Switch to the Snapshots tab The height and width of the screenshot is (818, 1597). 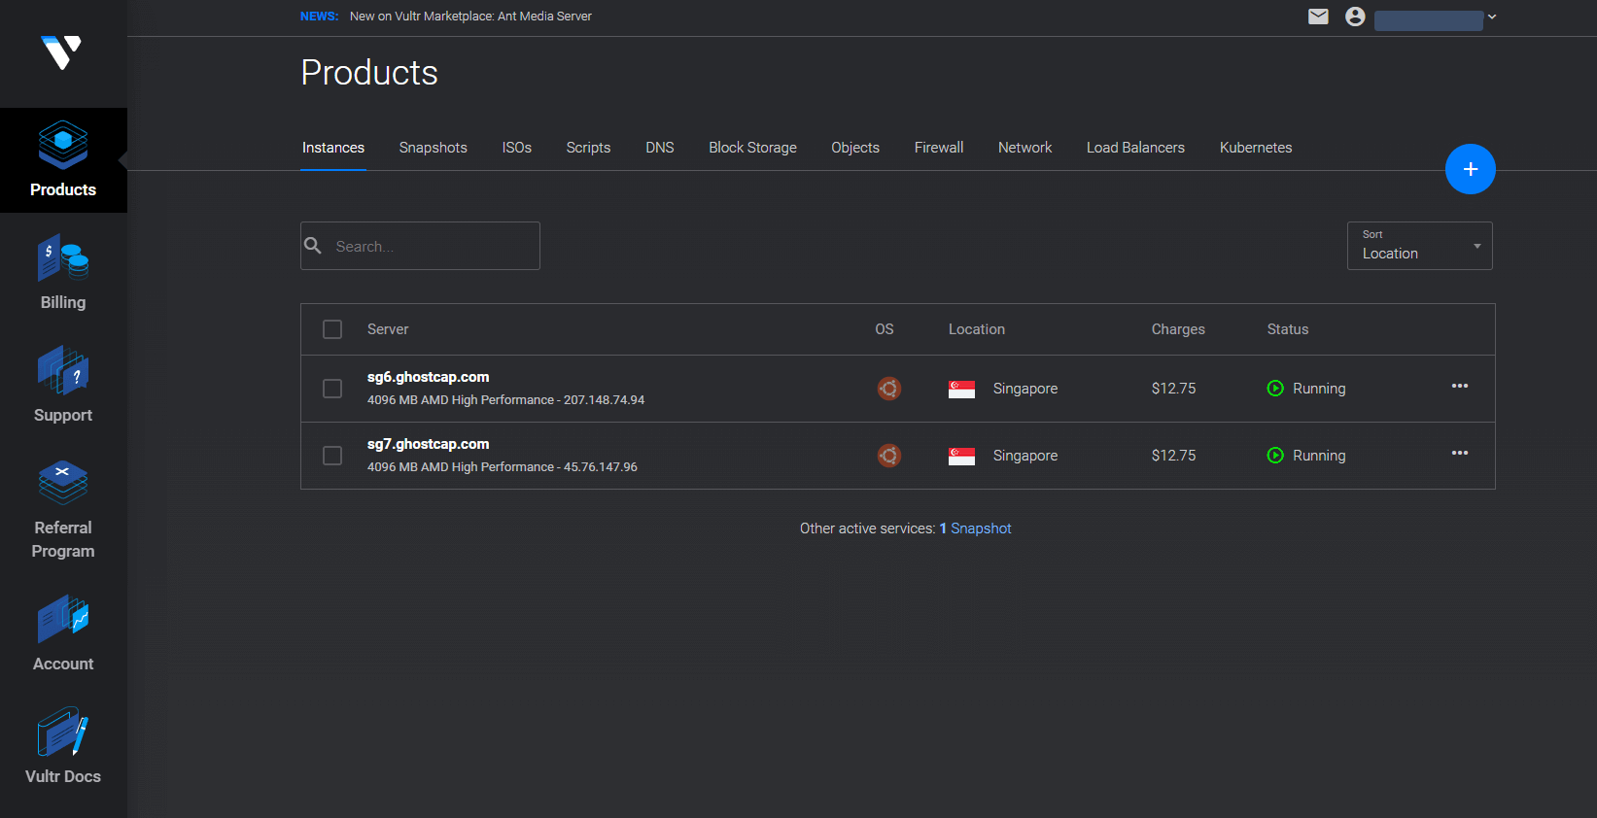[434, 148]
